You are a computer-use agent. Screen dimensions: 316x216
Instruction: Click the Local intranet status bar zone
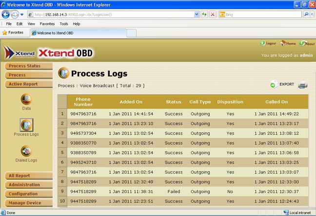tap(297, 213)
